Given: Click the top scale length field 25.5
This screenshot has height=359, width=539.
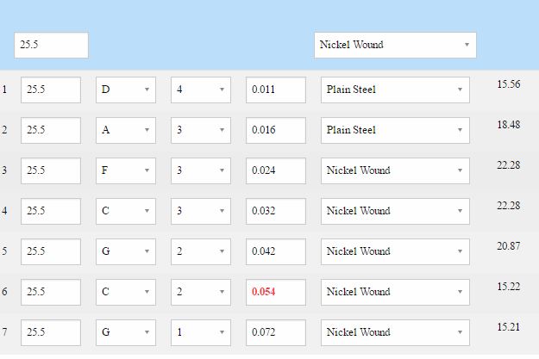Looking at the screenshot, I should pyautogui.click(x=51, y=45).
